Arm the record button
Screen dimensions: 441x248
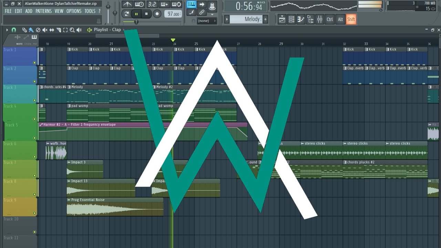pyautogui.click(x=157, y=14)
